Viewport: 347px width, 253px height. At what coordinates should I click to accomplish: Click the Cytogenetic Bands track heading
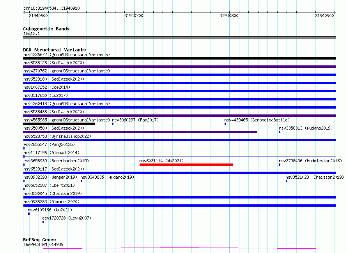tap(46, 29)
